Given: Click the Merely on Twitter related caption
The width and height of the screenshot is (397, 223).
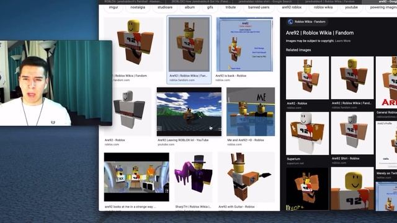Looking at the screenshot, I should coord(386,173).
